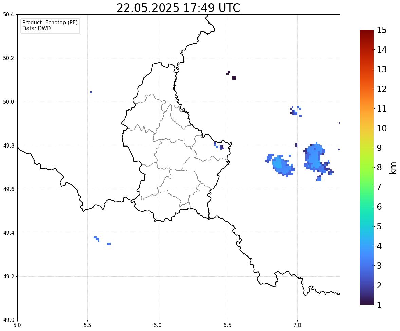Screen dimensions: 400x331
Task: Click the latitude label '49.4'
Action: (x=8, y=233)
